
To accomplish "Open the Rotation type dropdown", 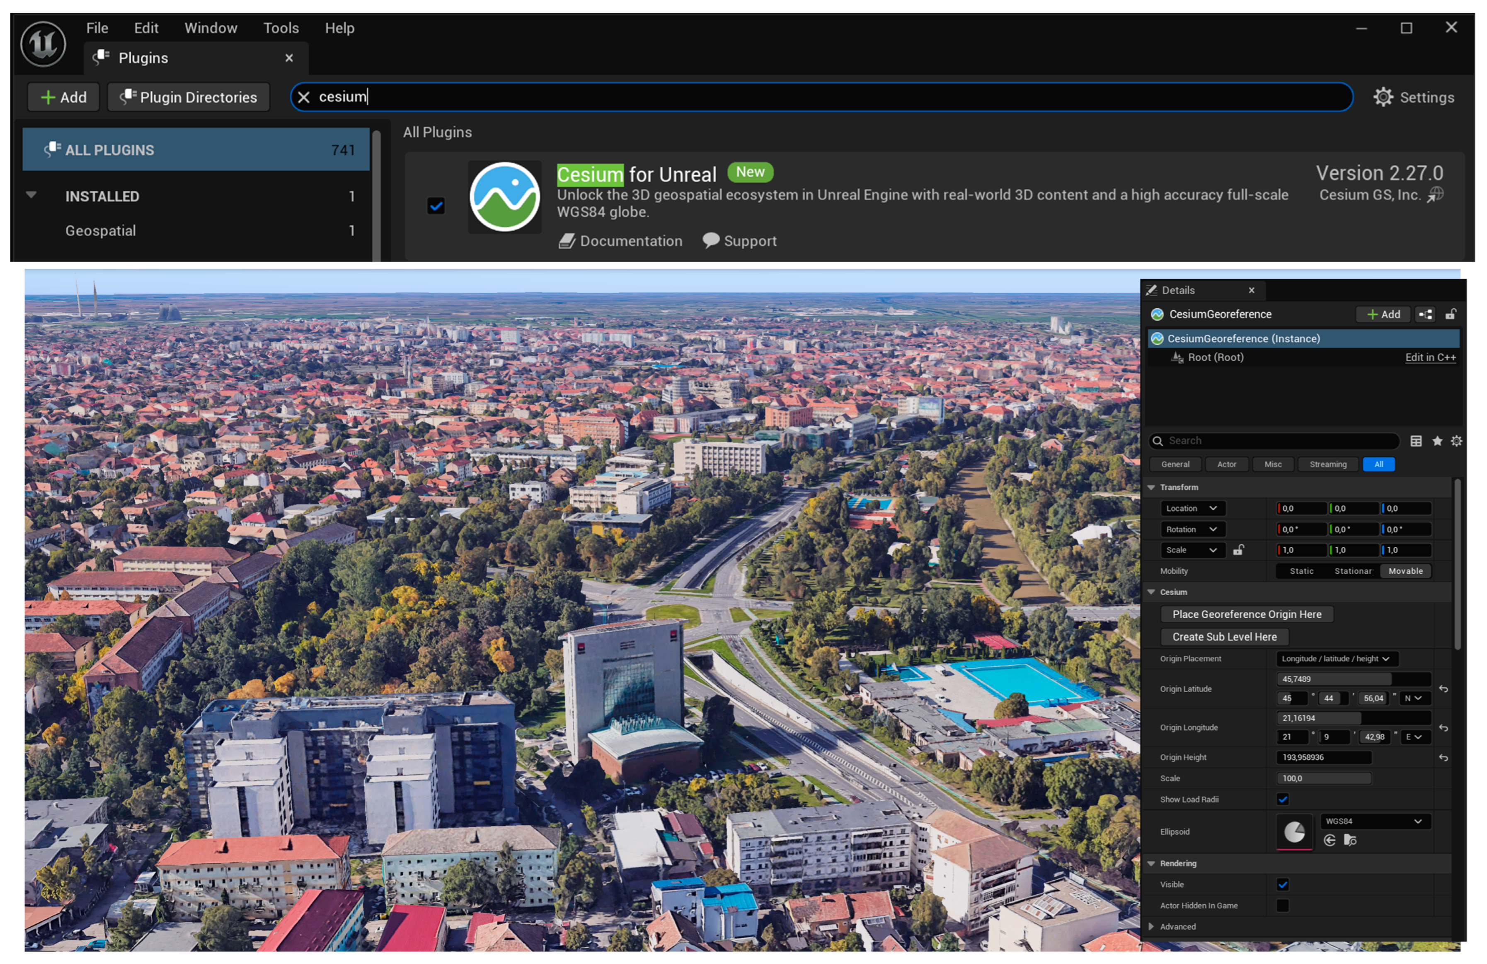I will pyautogui.click(x=1192, y=529).
